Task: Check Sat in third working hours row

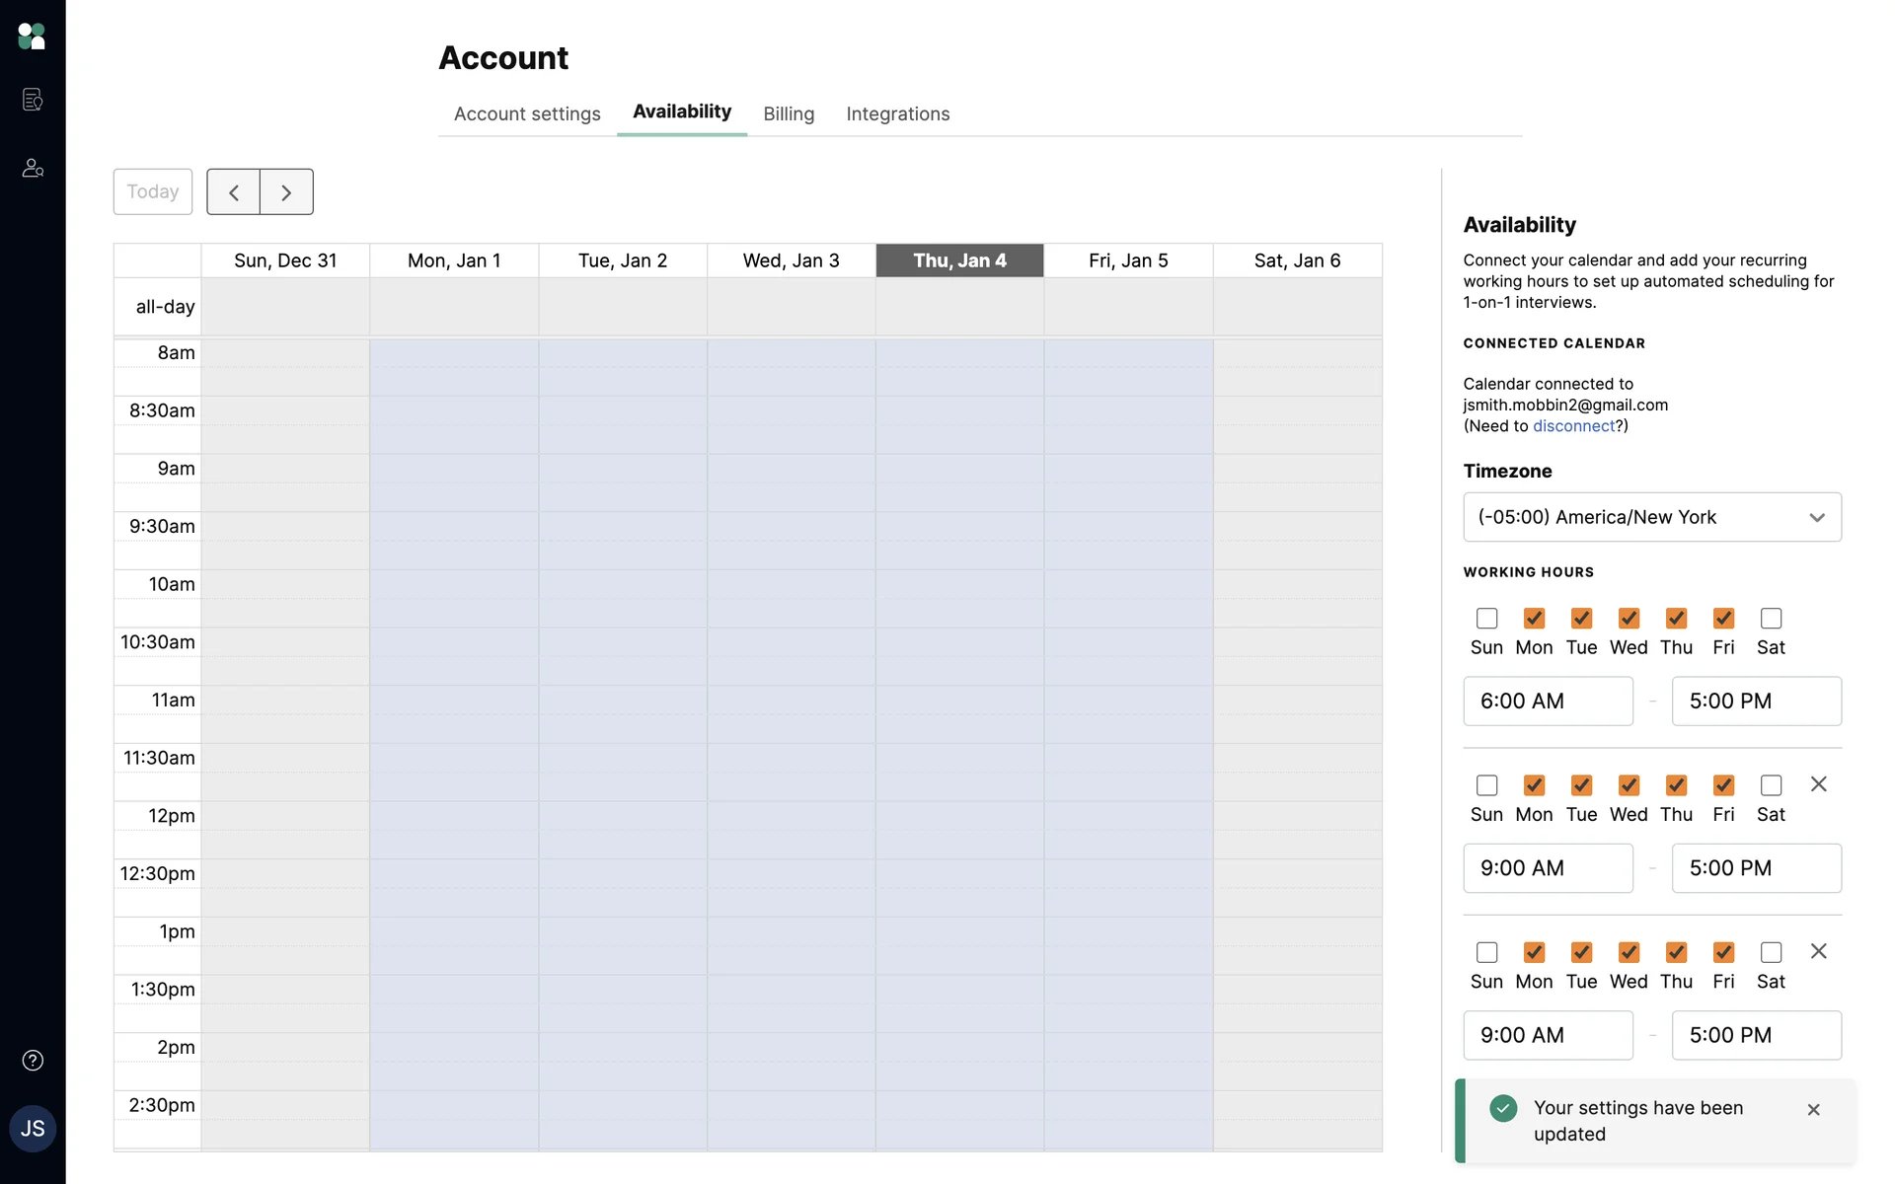Action: pyautogui.click(x=1771, y=952)
